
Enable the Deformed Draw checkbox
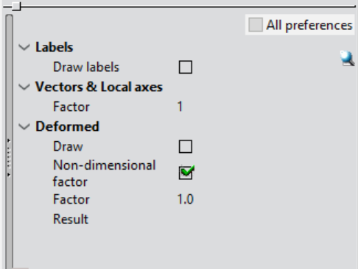coord(186,146)
